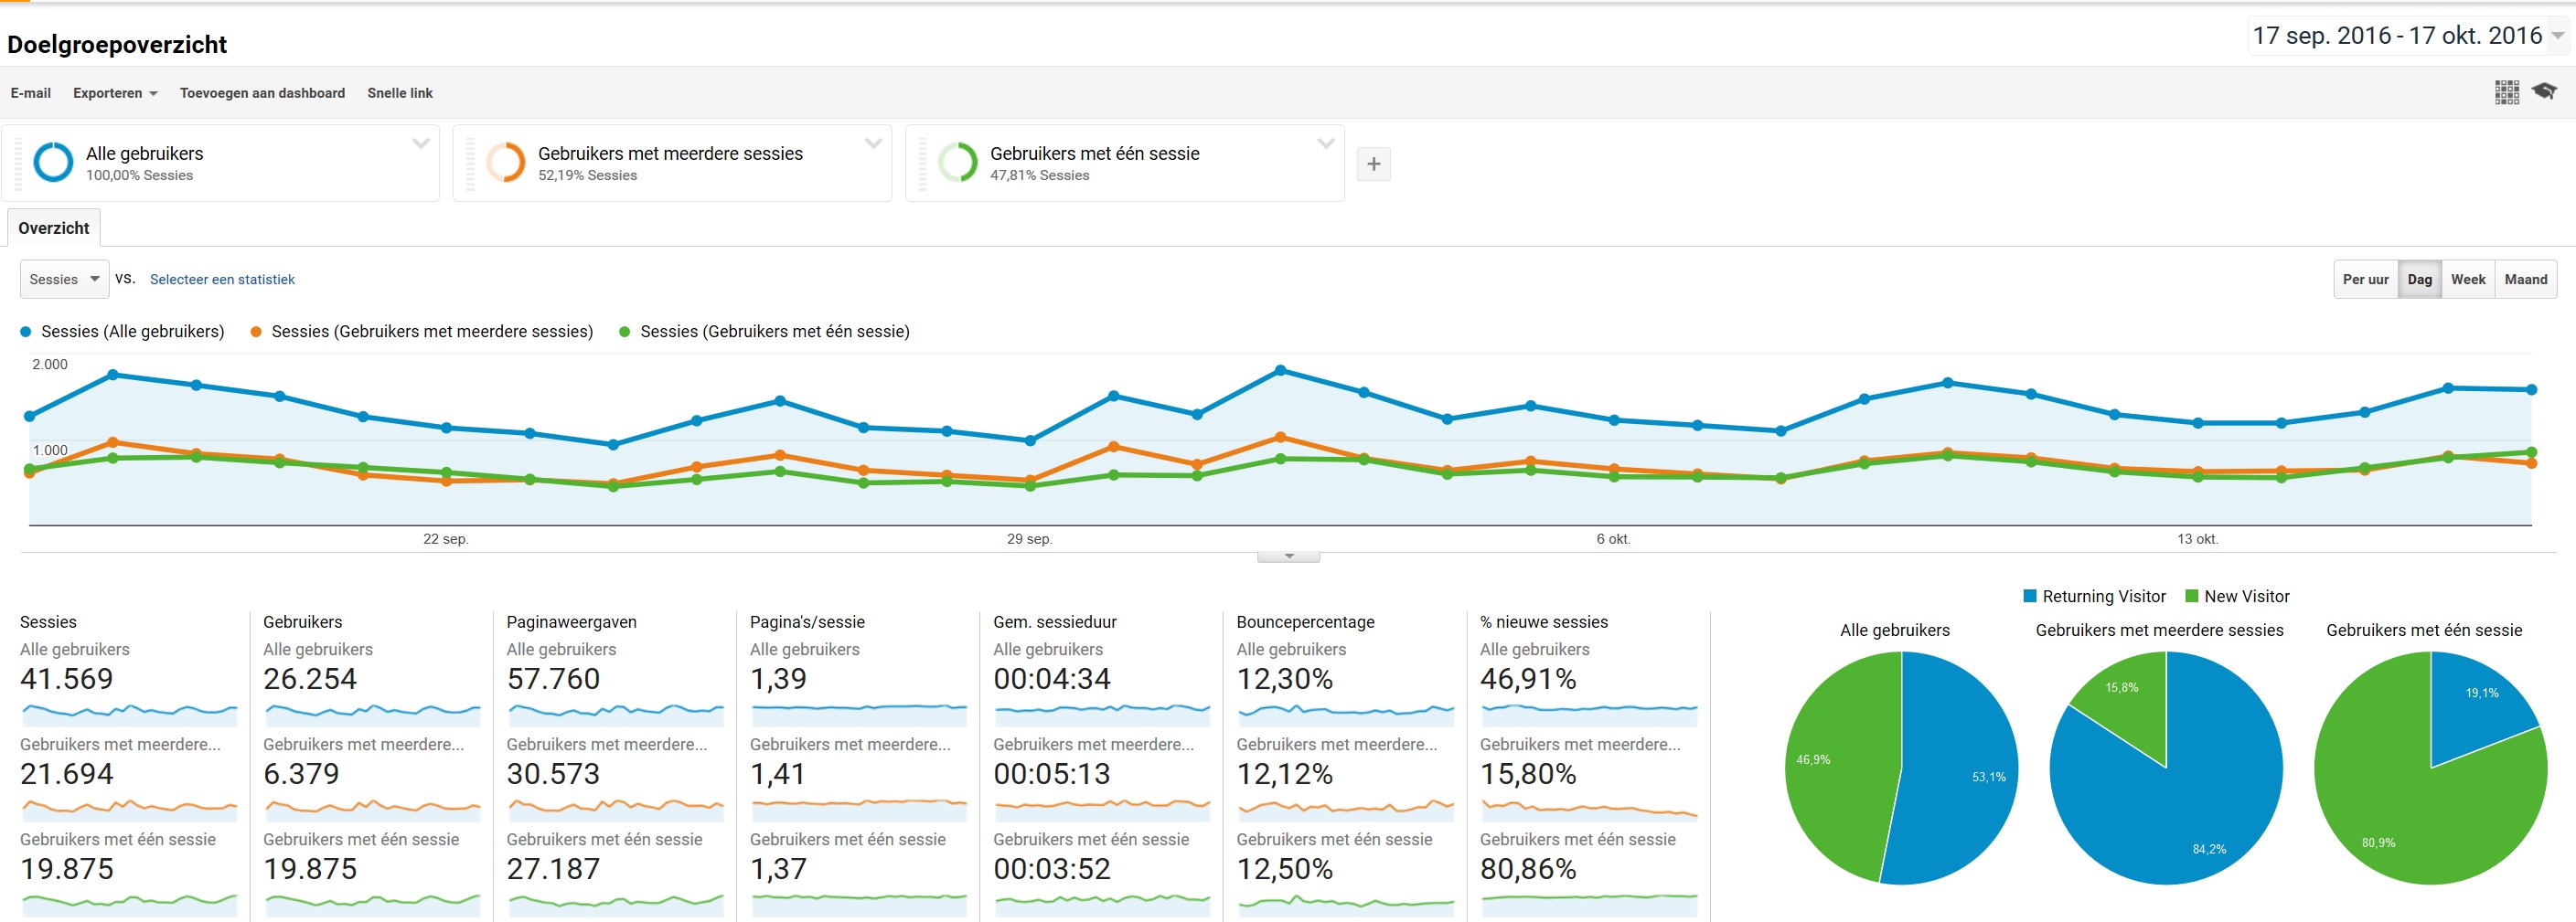Open the date range 17 sep. 2016 picker
The height and width of the screenshot is (922, 2576).
2408,36
